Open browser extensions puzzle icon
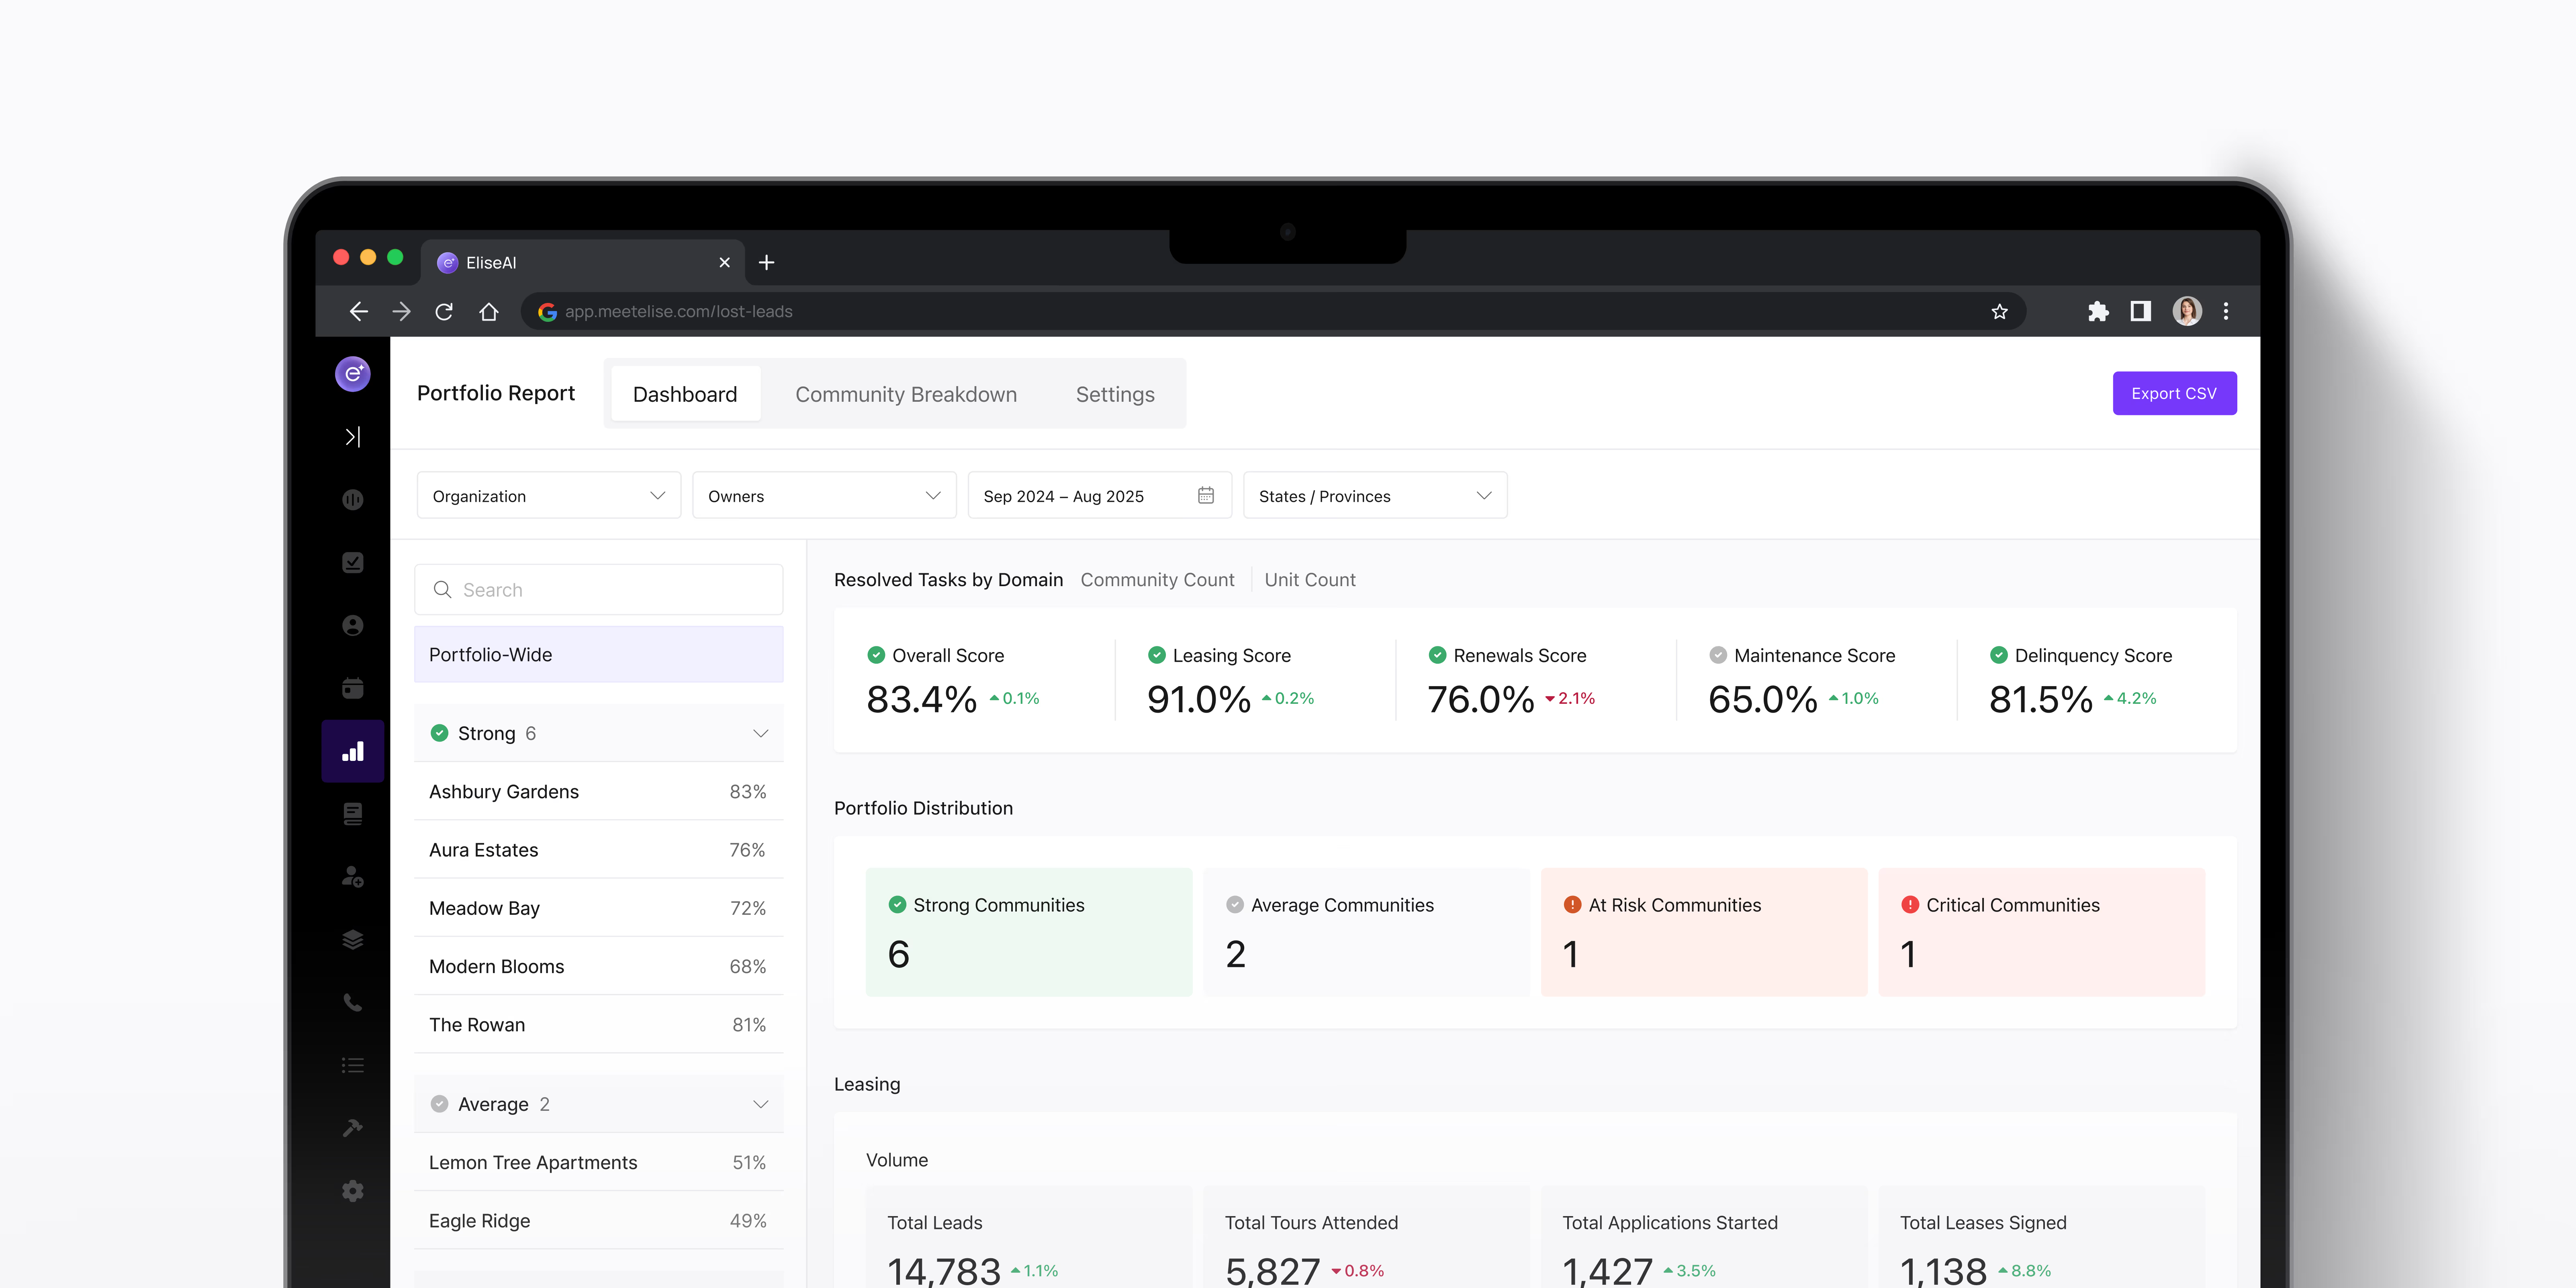 coord(2098,312)
